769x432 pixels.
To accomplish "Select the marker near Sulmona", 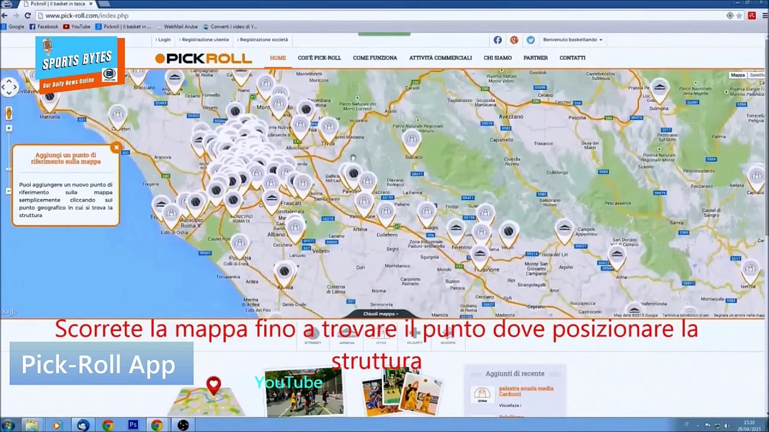I will [660, 89].
